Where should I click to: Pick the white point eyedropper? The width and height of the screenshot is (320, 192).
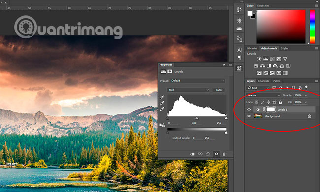[x=162, y=109]
